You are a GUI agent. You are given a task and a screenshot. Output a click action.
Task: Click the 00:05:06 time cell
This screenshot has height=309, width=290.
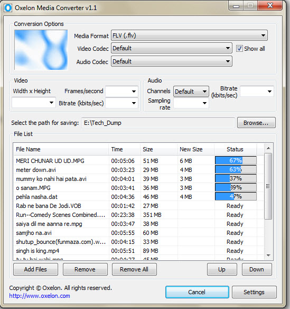(x=123, y=161)
